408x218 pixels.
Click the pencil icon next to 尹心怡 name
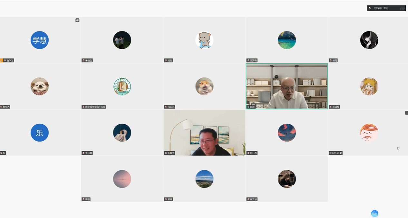(x=338, y=153)
